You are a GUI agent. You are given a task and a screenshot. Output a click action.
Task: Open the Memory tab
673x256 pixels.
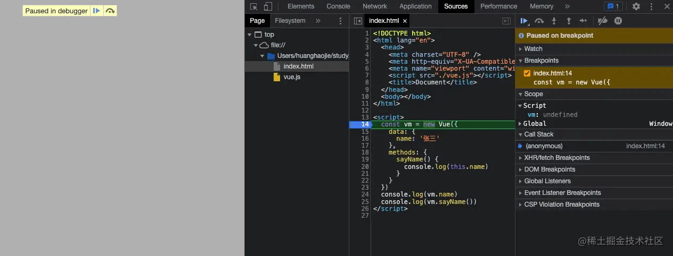541,6
